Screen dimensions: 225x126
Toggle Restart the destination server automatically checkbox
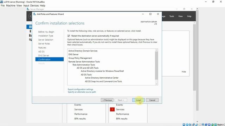pos(69,36)
